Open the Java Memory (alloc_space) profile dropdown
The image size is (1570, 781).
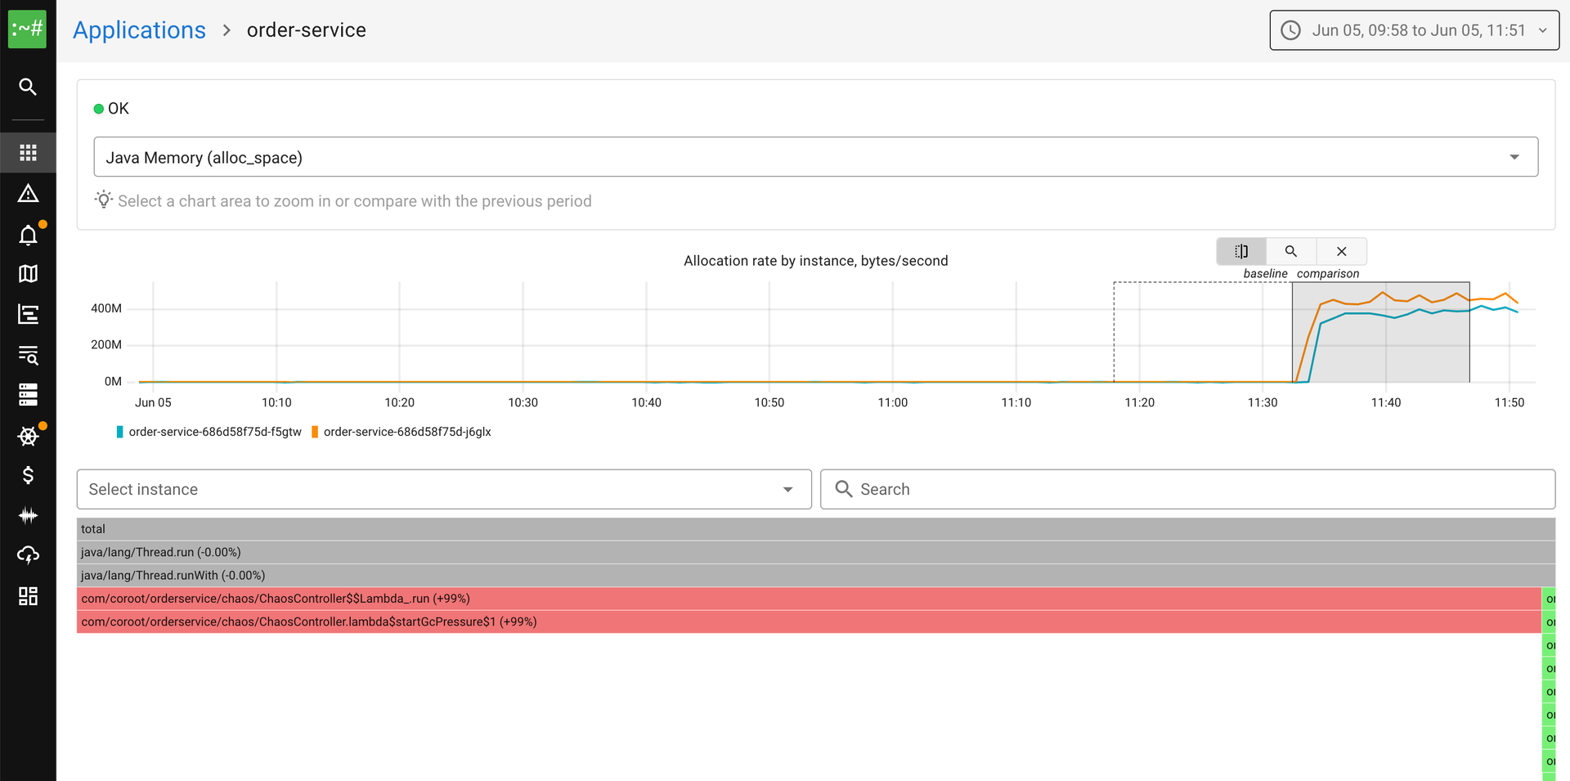[x=815, y=157]
